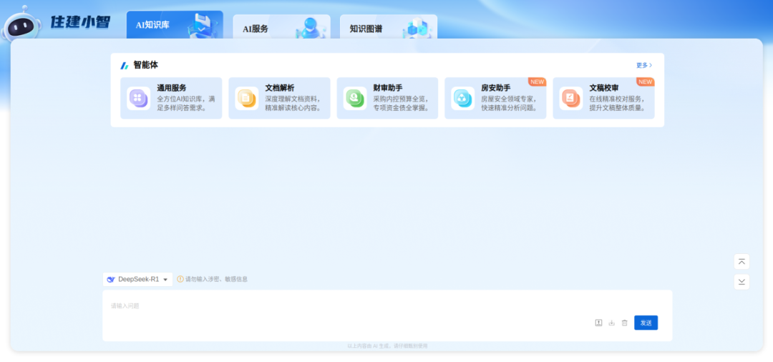773x362 pixels.
Task: Click the yellow warning icon by the sensitive info notice
Action: pos(180,279)
